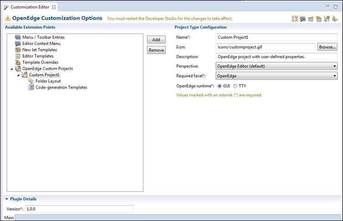Image resolution: width=343 pixels, height=221 pixels.
Task: Click the Menu / Toolbar Entries icon
Action: tap(18, 37)
